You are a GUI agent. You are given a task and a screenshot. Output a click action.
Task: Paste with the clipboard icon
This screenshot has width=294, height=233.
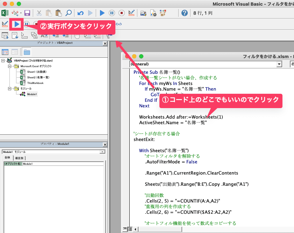[x=58, y=13]
